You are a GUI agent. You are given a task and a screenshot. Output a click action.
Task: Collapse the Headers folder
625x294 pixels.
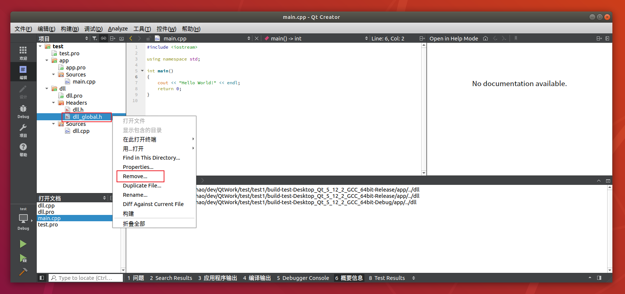coord(53,102)
